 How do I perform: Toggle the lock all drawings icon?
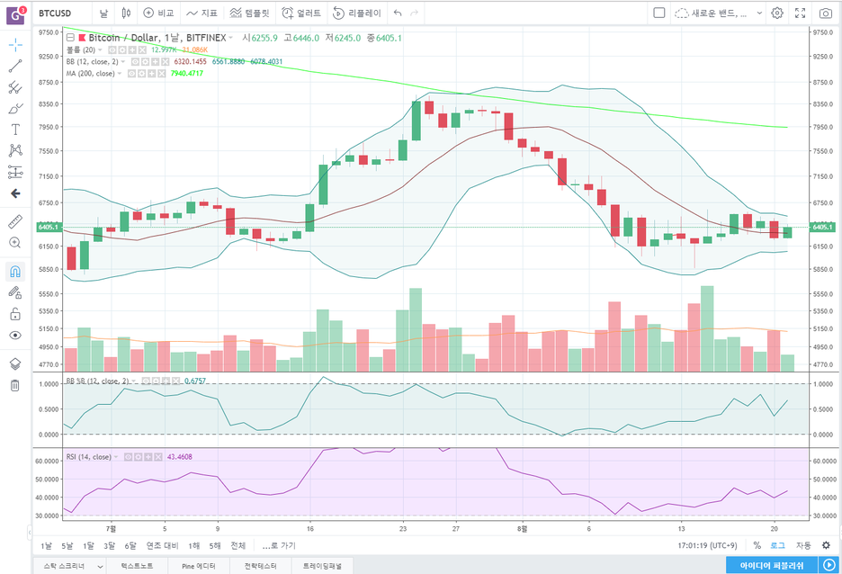(15, 314)
